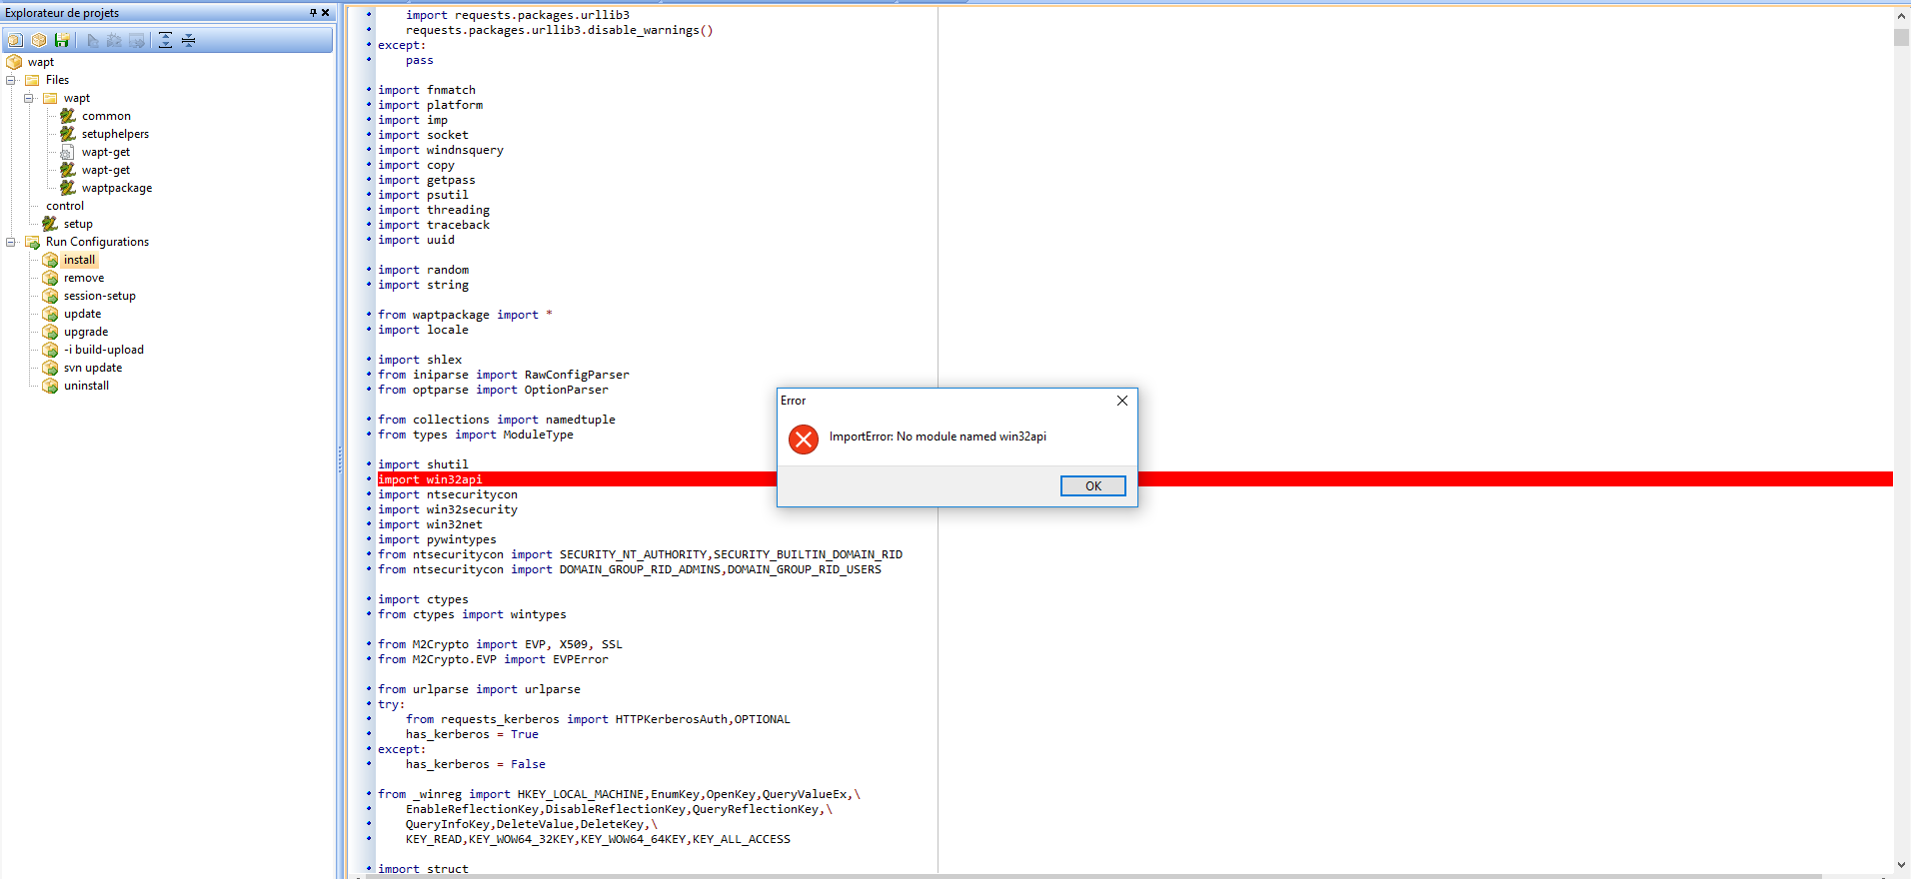This screenshot has width=1911, height=879.
Task: Close the Error dialog with X
Action: point(1122,401)
